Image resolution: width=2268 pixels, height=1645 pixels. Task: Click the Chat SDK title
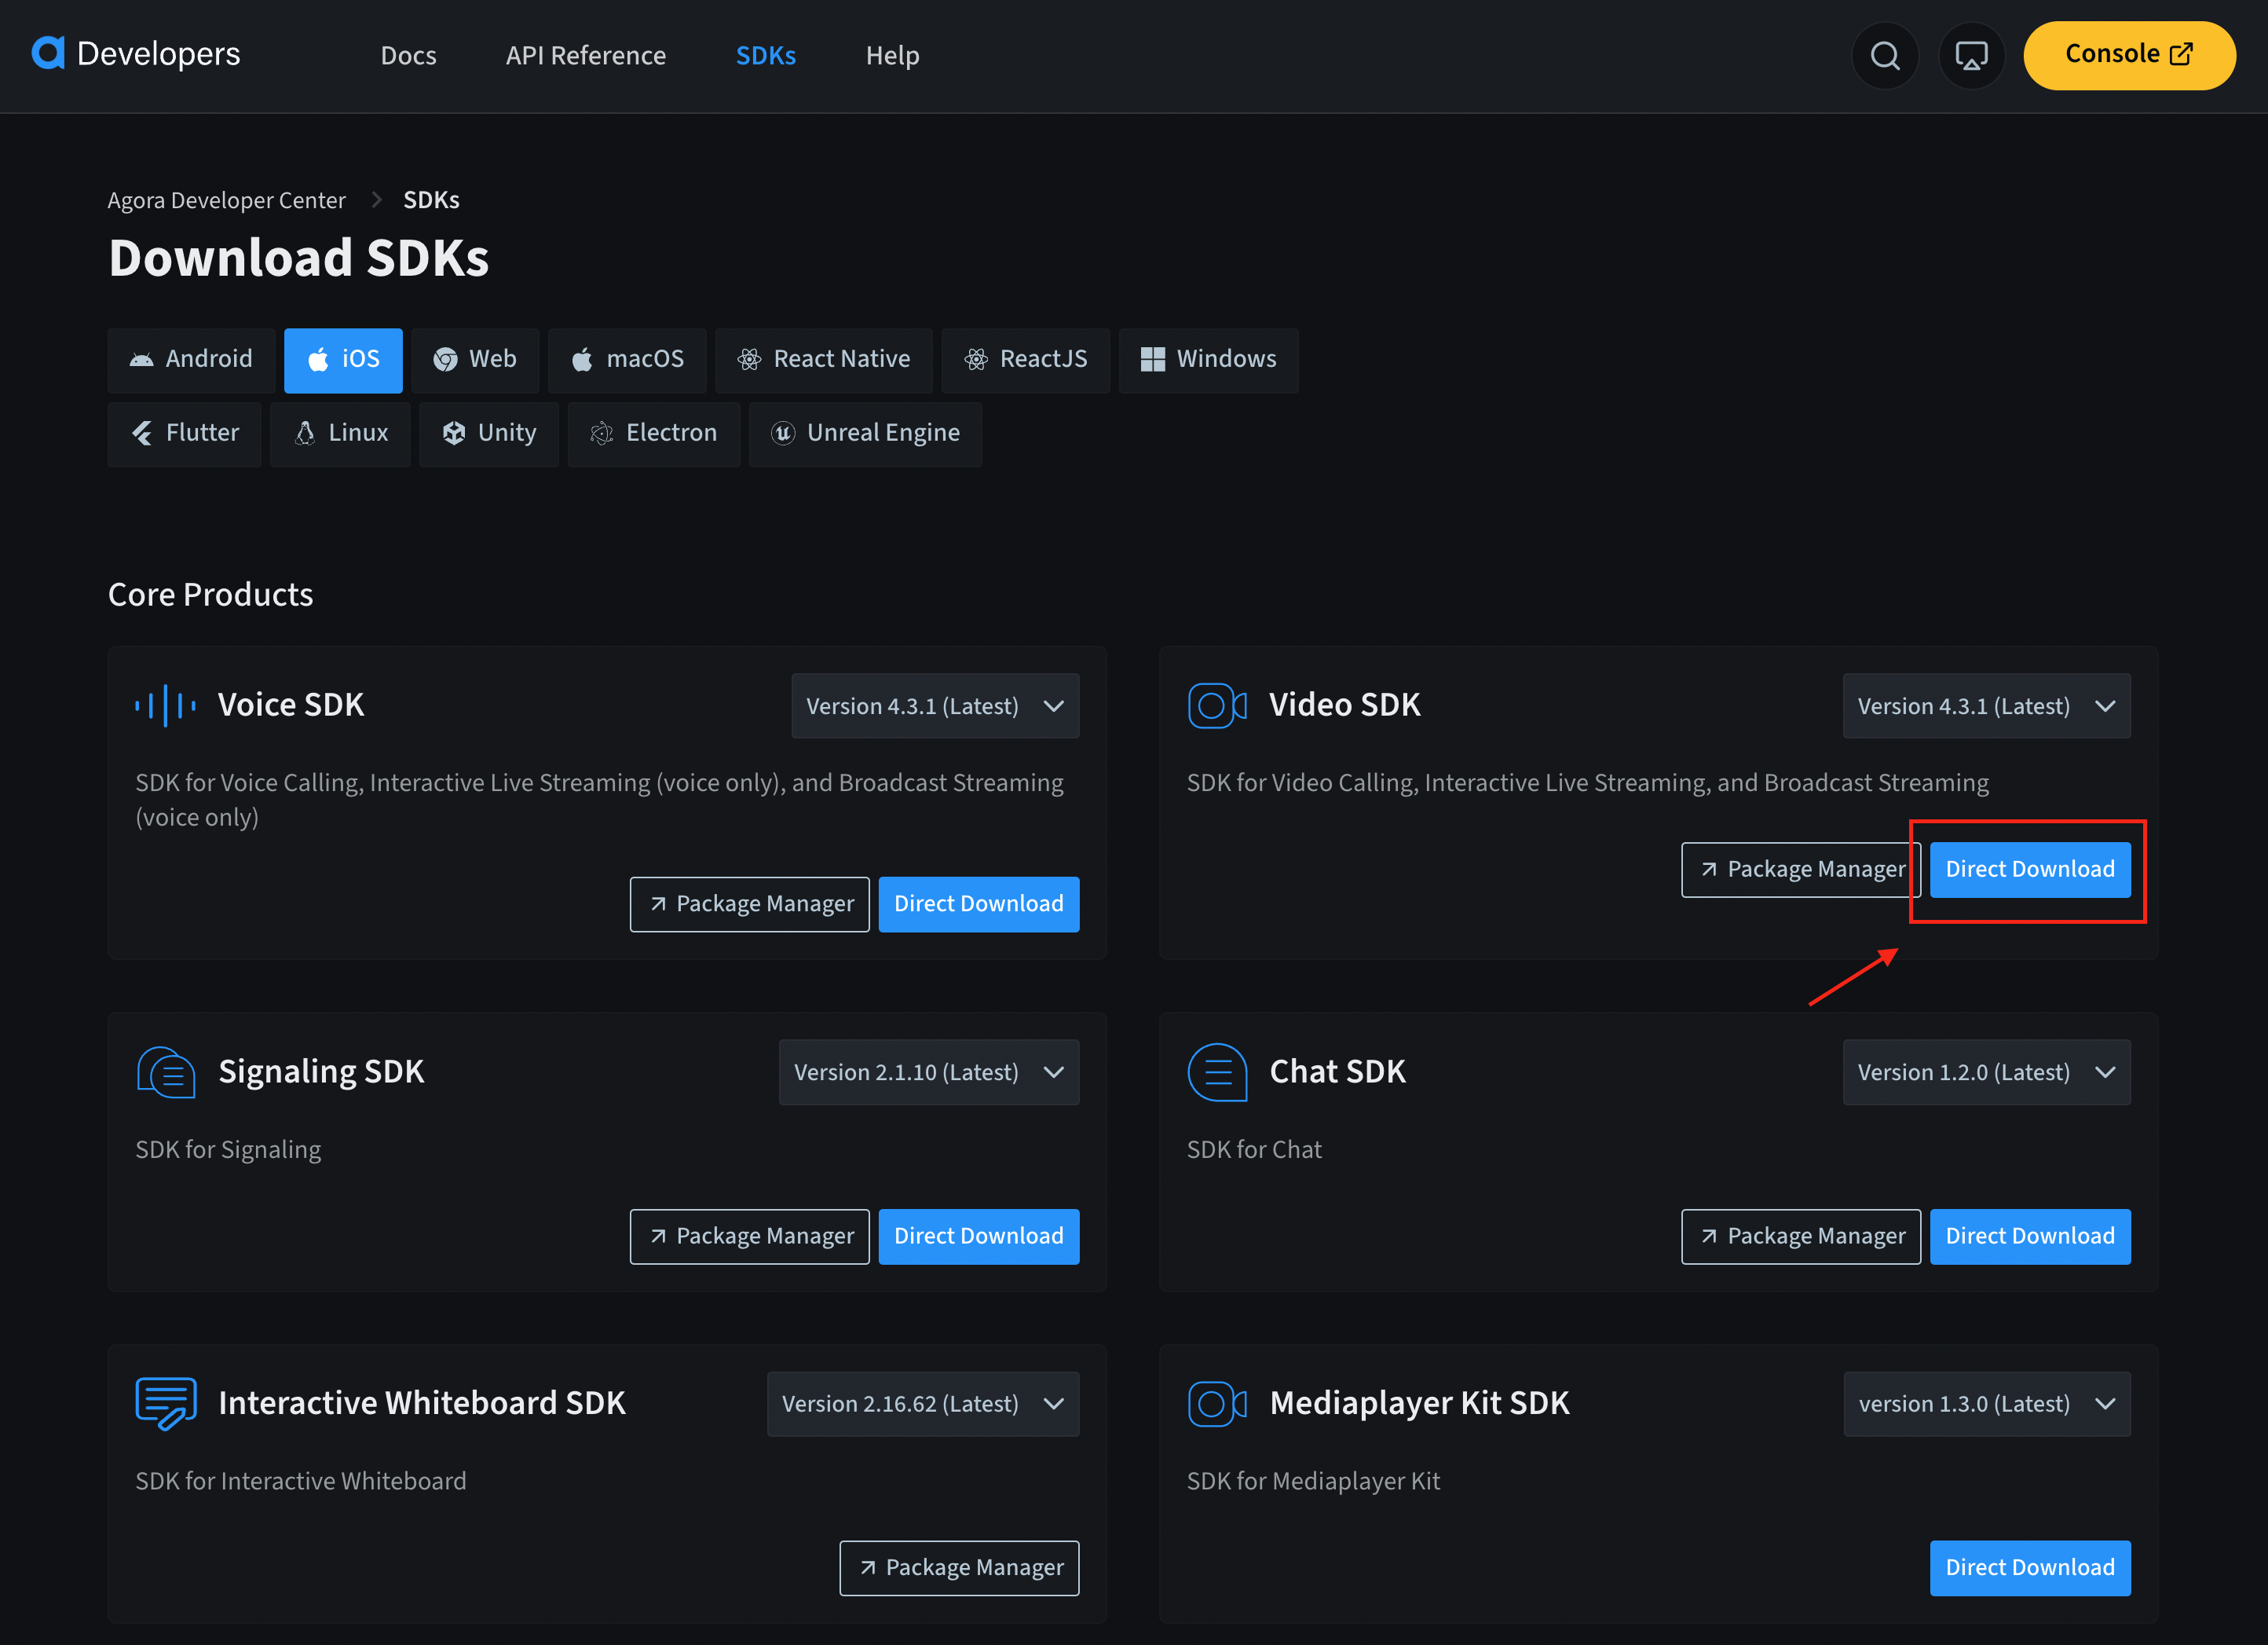pos(1337,1072)
